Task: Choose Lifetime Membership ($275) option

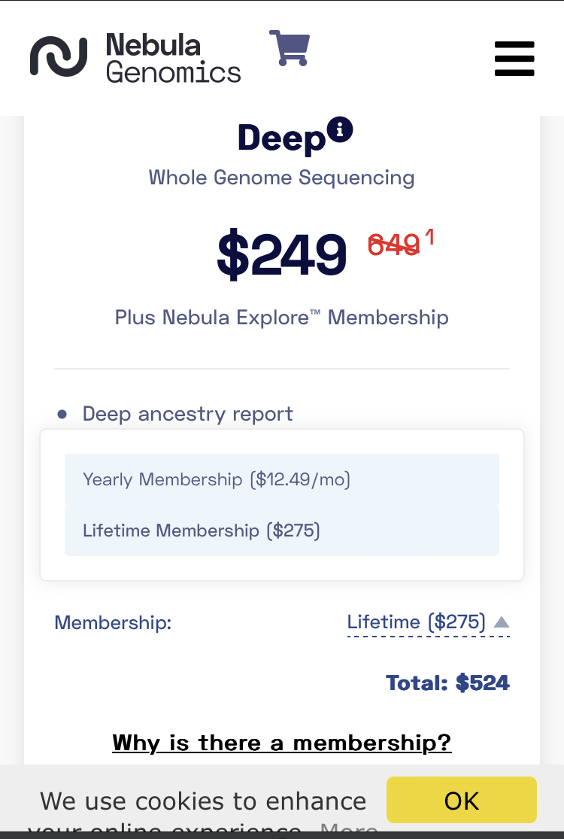Action: pyautogui.click(x=282, y=530)
